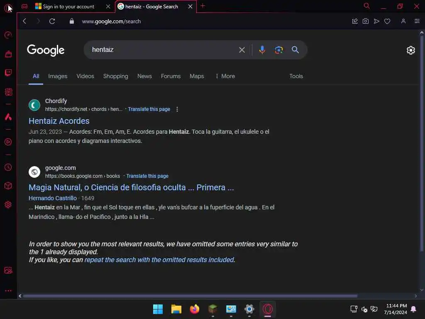This screenshot has width=425, height=319.
Task: Open the Windows Start menu
Action: point(158,309)
